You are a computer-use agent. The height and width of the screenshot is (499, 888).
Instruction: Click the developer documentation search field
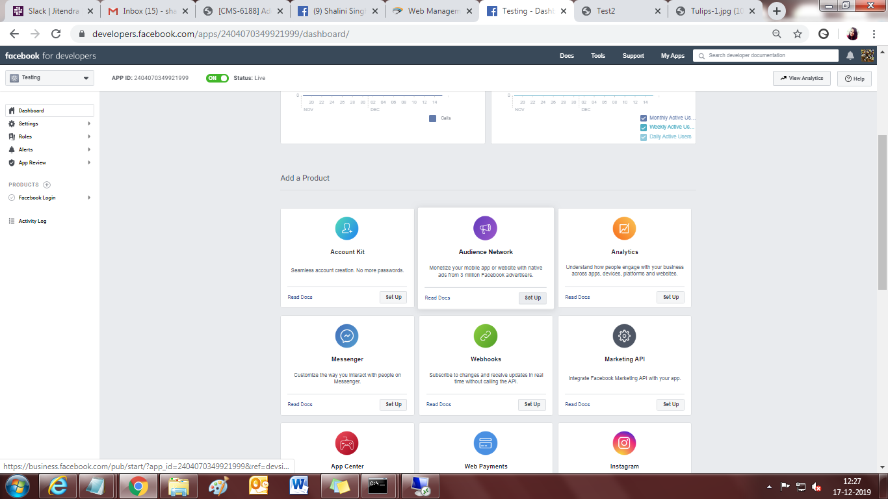[766, 56]
